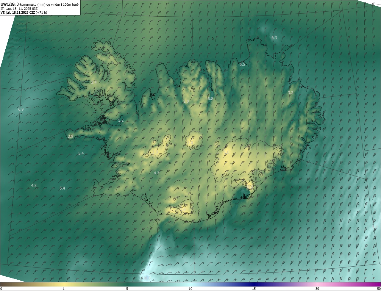Click the 2.4 value in the Westfjords
Image resolution: width=381 pixels, height=291 pixels.
94,82
